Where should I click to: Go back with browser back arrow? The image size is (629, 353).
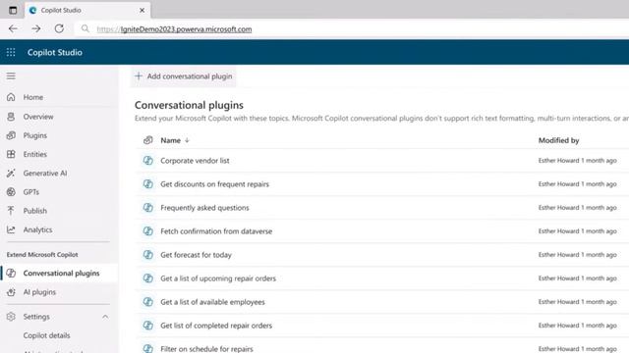(x=13, y=28)
